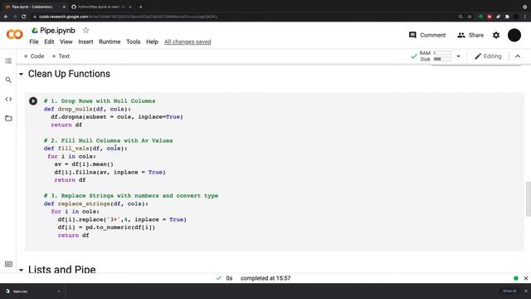
Task: Click the browser forward arrow
Action: tap(15, 17)
